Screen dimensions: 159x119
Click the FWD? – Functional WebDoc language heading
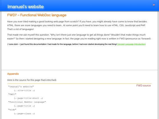pyautogui.click(x=37, y=15)
